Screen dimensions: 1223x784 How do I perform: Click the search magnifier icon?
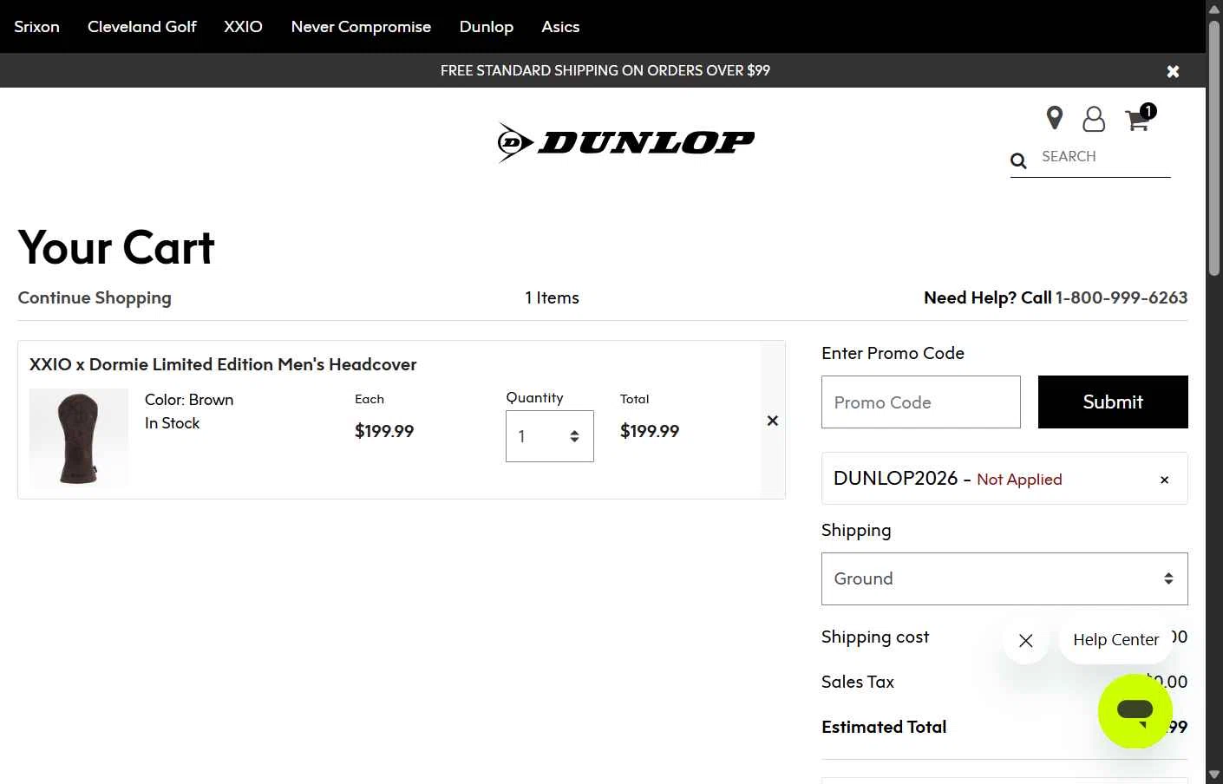(1018, 160)
